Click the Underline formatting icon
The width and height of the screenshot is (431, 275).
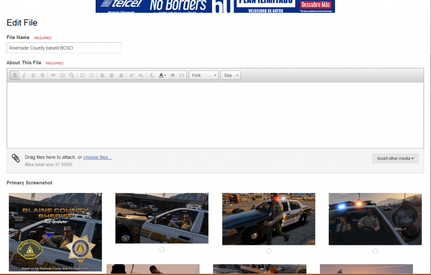click(x=33, y=75)
